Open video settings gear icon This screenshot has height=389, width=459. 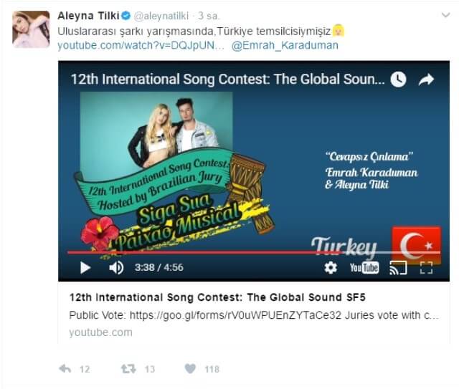pyautogui.click(x=331, y=267)
